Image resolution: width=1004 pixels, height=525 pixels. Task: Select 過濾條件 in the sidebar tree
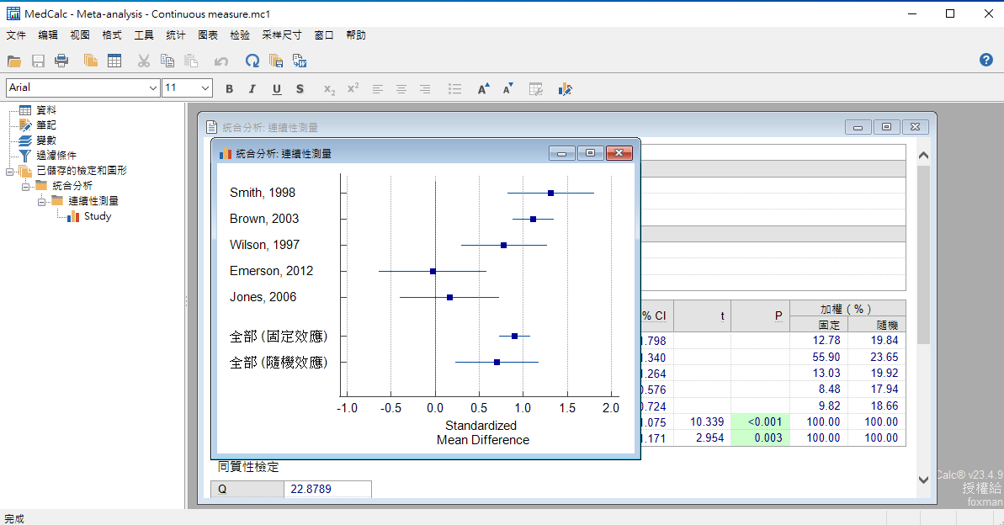point(57,156)
